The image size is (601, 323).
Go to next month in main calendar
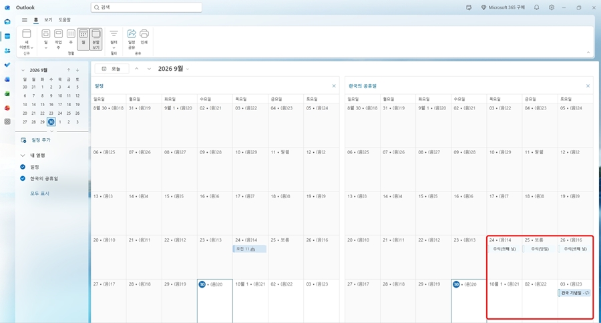pos(149,69)
